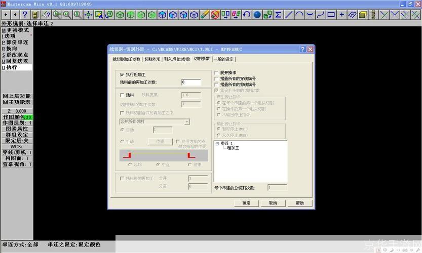
Task: Click the 帮助 button
Action: (300, 203)
